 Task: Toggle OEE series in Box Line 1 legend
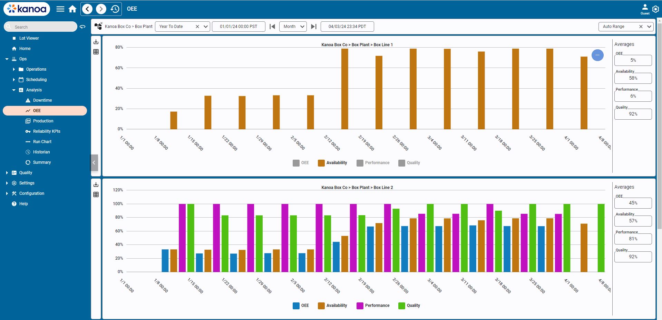point(301,163)
